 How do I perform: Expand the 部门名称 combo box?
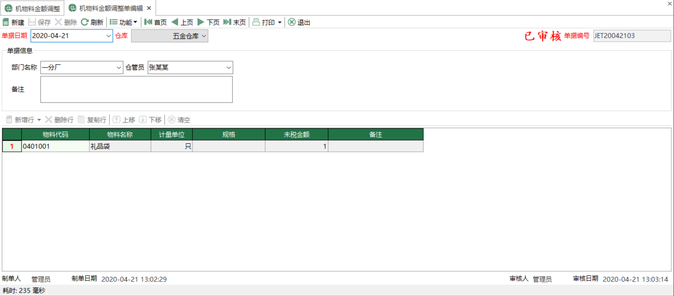[118, 68]
